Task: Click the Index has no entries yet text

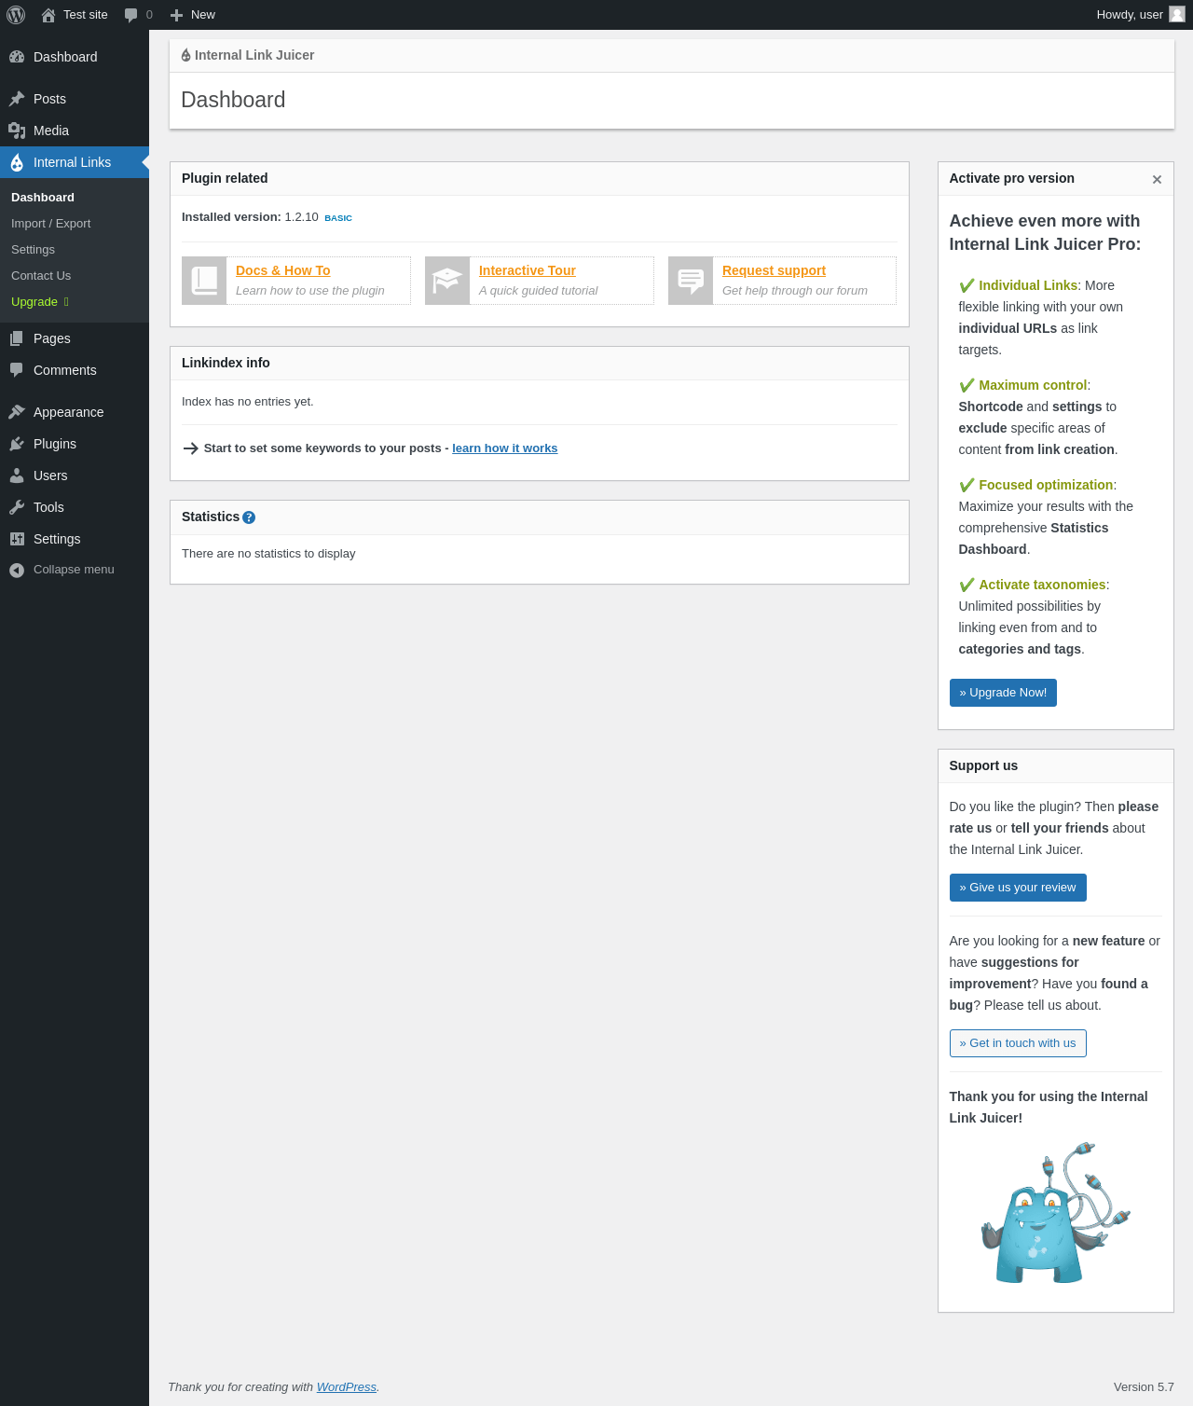Action: (x=248, y=402)
